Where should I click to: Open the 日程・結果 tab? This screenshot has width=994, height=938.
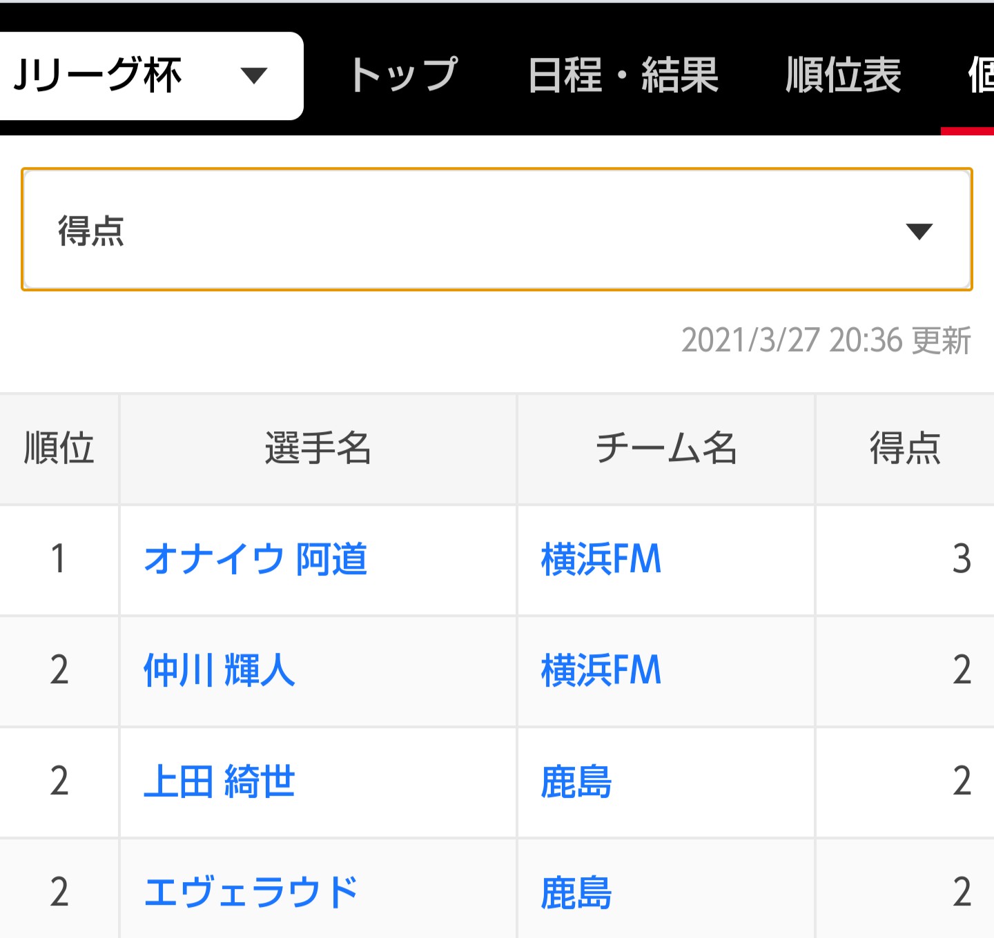tap(623, 75)
